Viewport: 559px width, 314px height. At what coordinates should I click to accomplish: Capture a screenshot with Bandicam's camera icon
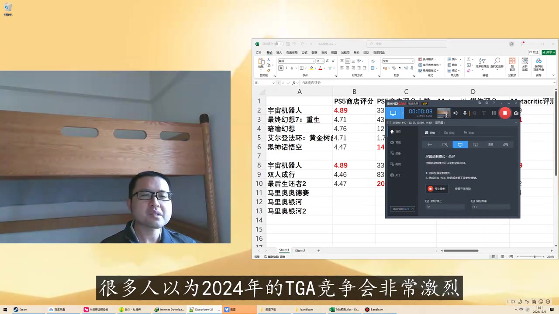point(516,113)
